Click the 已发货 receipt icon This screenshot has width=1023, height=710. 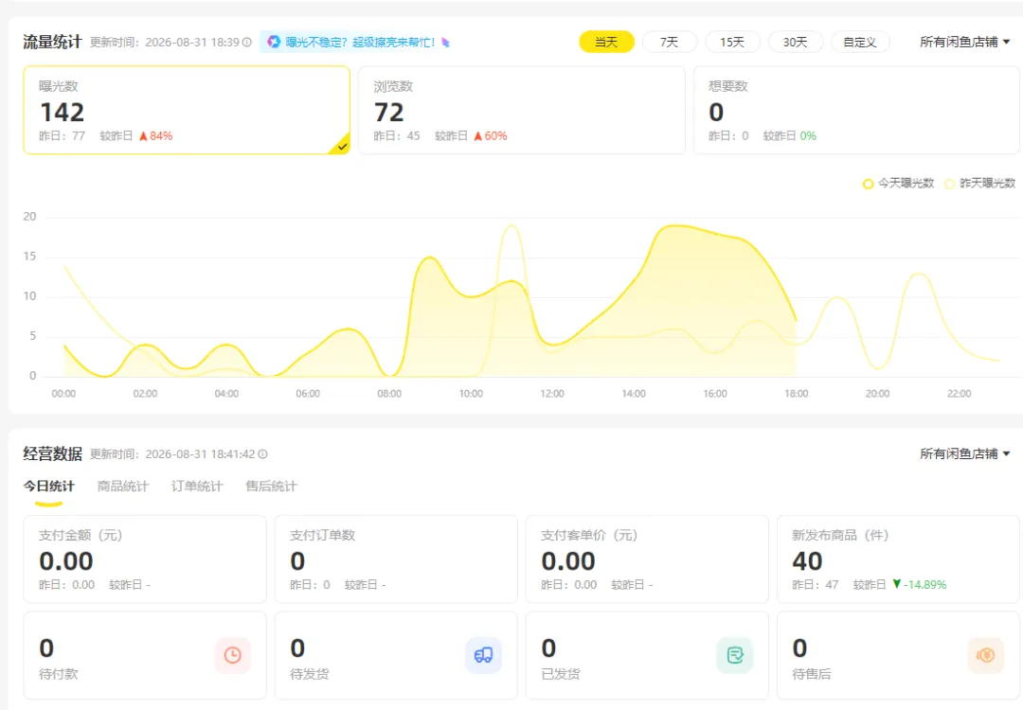pyautogui.click(x=735, y=655)
